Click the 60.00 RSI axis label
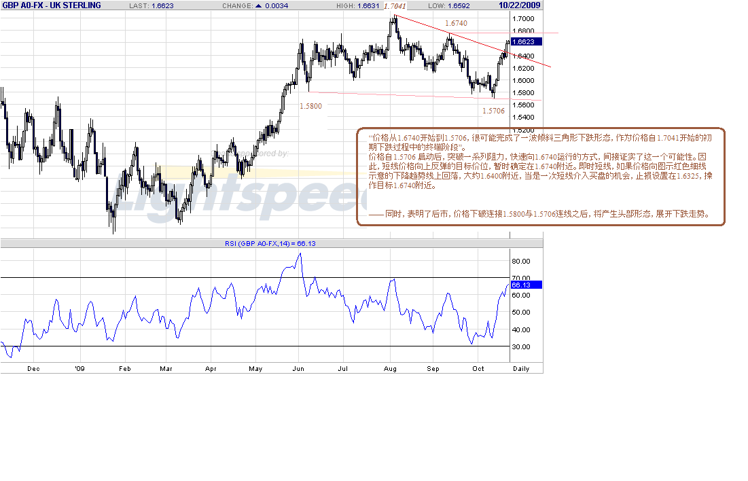 pos(521,296)
